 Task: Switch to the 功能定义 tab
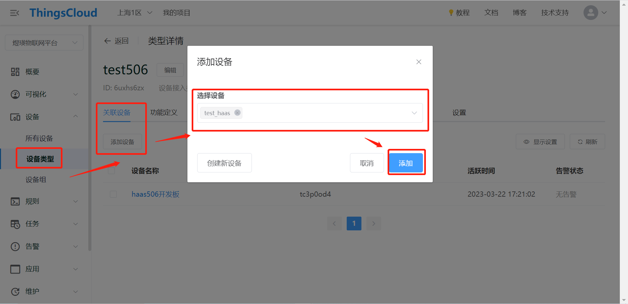point(164,113)
